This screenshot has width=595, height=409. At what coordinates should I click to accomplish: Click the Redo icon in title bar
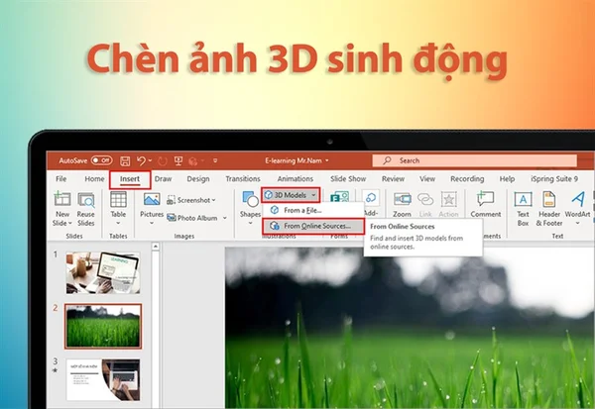click(x=163, y=161)
